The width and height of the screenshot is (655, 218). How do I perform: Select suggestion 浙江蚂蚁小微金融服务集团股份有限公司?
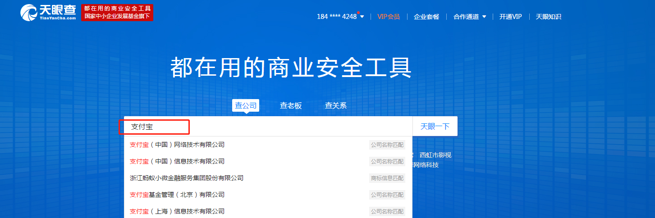[268, 178]
